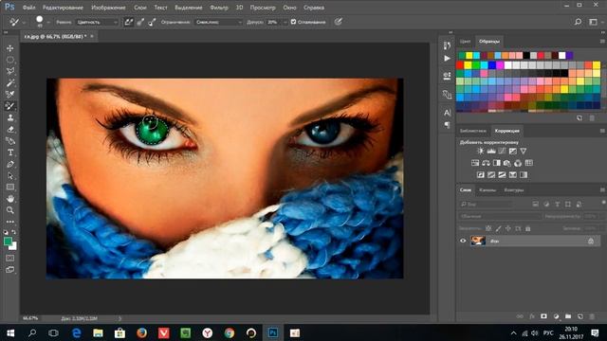Hide the background layer eye icon
Image resolution: width=607 pixels, height=341 pixels.
[x=463, y=241]
